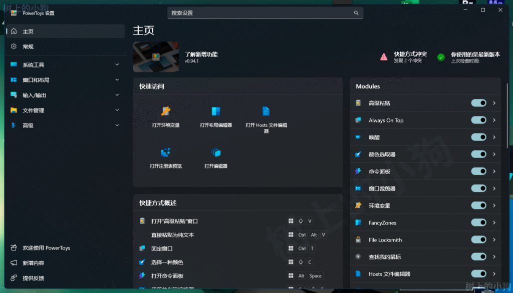Expand the 输入/输出 sidebar chevron
The image size is (513, 293).
pos(117,94)
